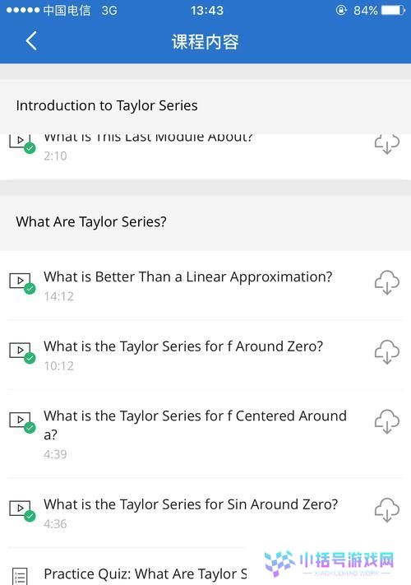This screenshot has height=585, width=411.
Task: Tap the 课程内容 page title
Action: [205, 41]
